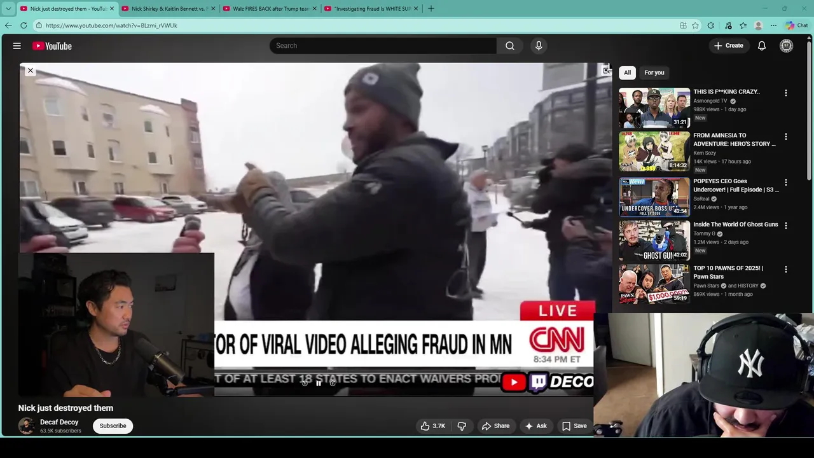
Task: Like the video with 3.7K thumbs up
Action: coord(432,426)
